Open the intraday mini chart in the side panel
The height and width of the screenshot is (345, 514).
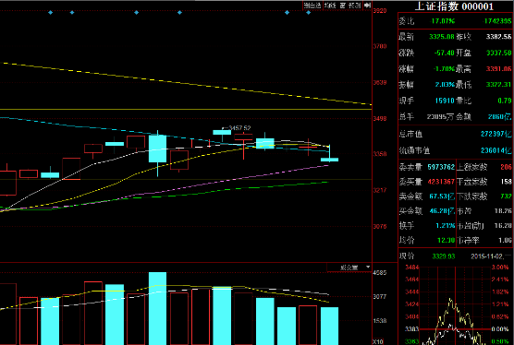point(456,305)
